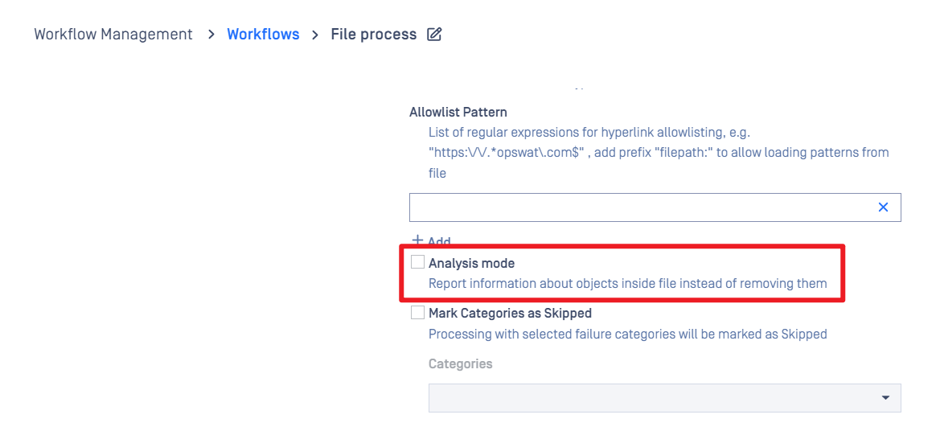Click the plus icon next to Add
936x431 pixels.
pos(418,240)
